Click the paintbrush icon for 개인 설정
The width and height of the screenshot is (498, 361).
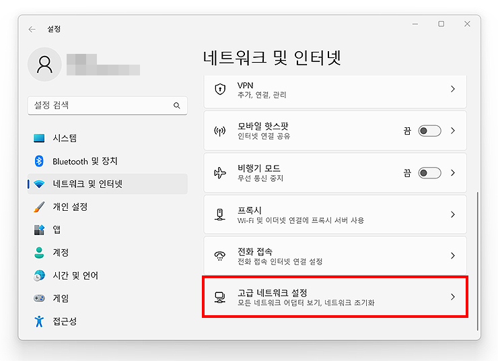[x=39, y=207]
